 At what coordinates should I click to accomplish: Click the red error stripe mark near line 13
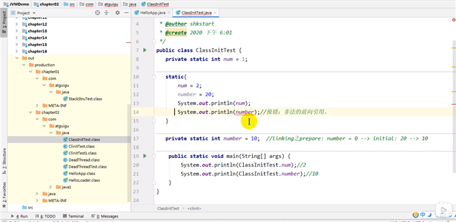coord(454,104)
